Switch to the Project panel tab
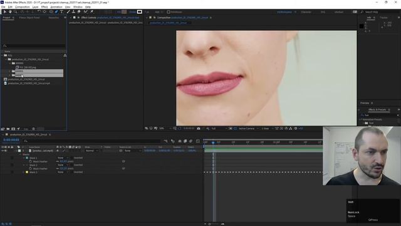The image size is (401, 226). coord(7,18)
